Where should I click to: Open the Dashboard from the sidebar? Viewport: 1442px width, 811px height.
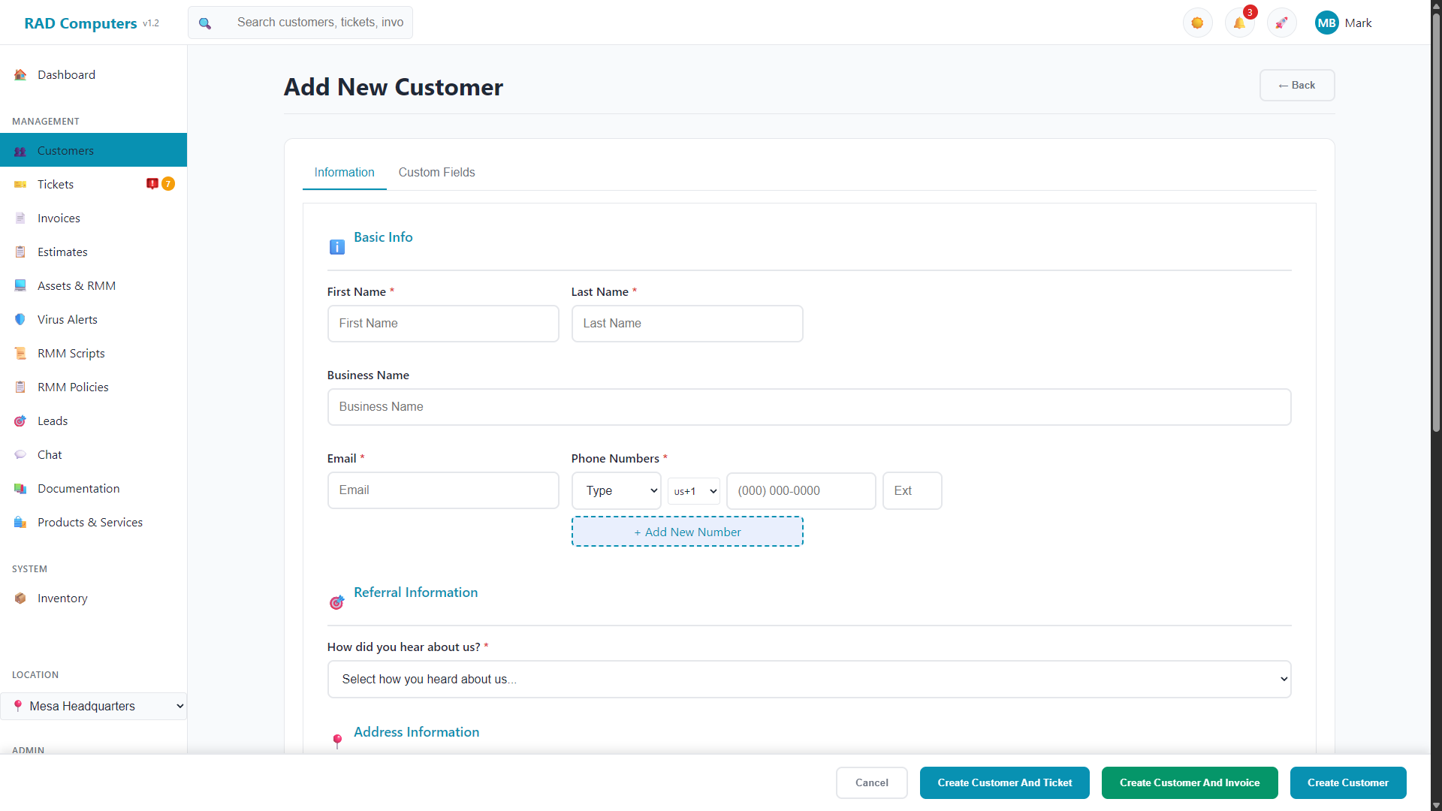point(66,74)
